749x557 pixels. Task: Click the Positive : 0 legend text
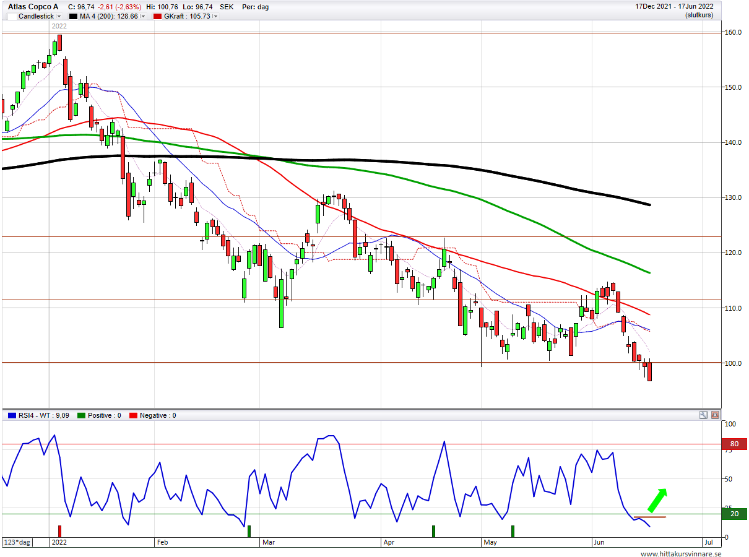(105, 415)
